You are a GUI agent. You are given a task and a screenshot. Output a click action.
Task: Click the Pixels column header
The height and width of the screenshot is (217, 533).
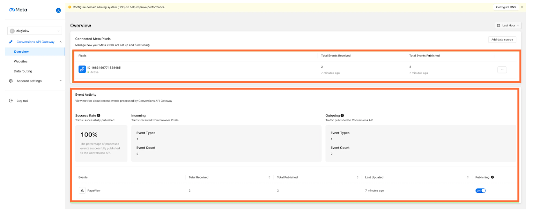tap(82, 56)
